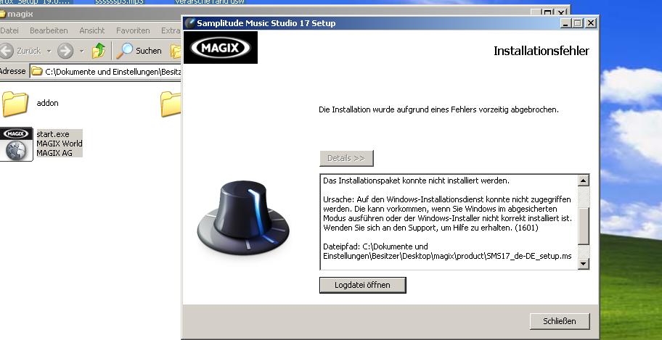Click the Ordner folders toolbar icon

click(x=176, y=51)
